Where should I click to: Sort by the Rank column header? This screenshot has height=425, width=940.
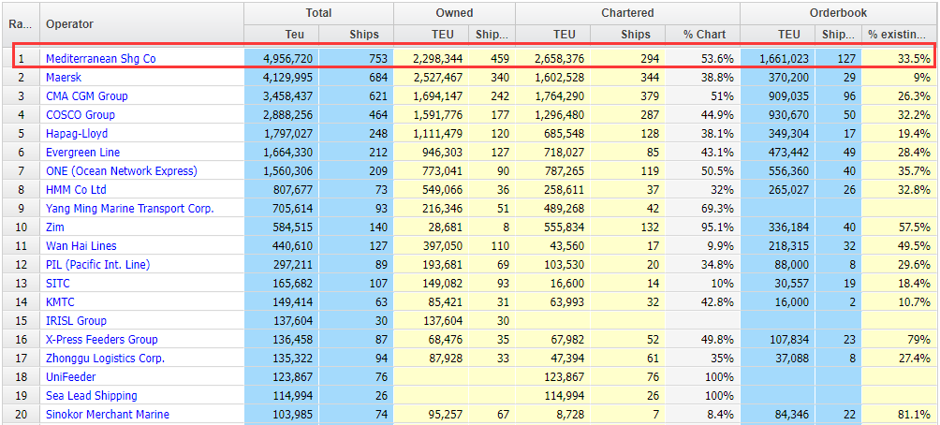coord(20,24)
